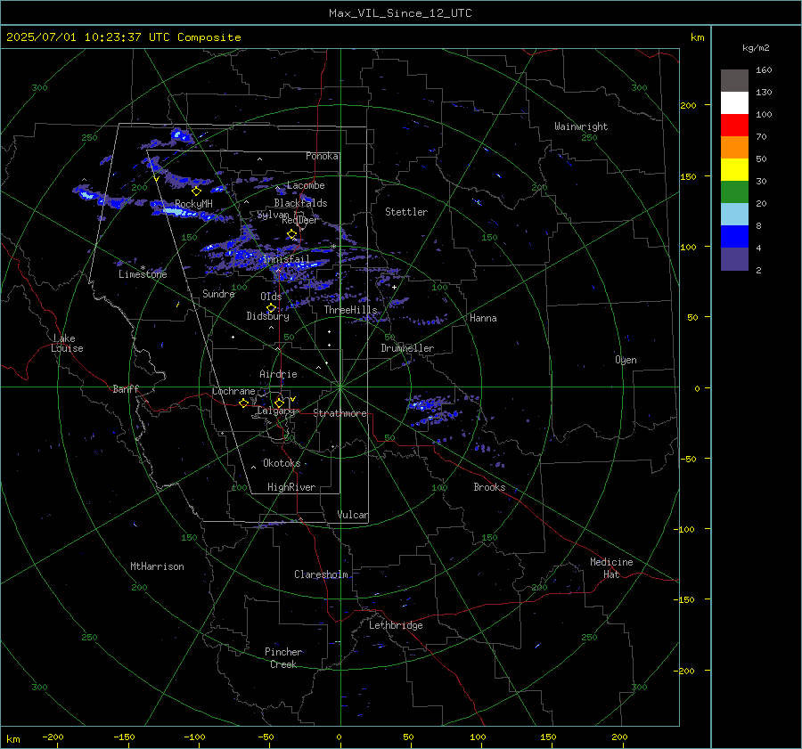Image resolution: width=802 pixels, height=749 pixels.
Task: Click the MtHarrison label
Action: click(x=157, y=566)
